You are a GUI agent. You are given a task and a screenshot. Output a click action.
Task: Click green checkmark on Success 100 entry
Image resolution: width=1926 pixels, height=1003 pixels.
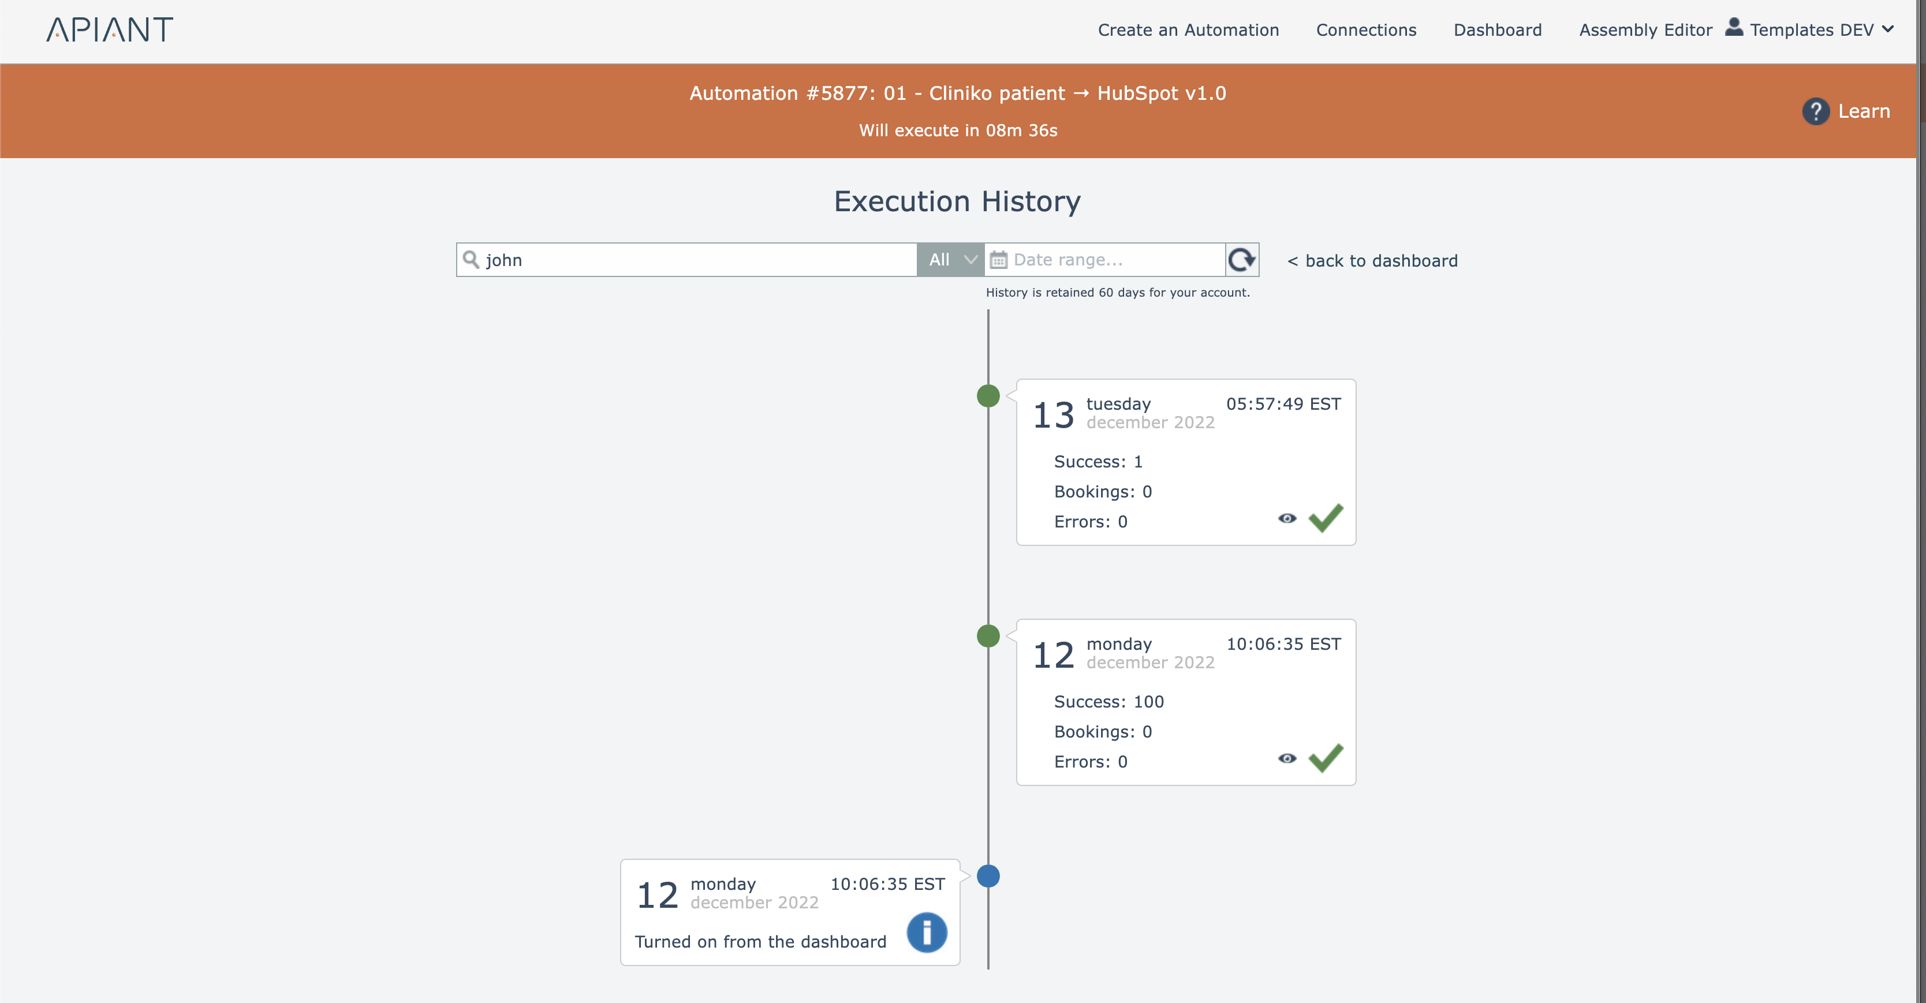click(1326, 757)
